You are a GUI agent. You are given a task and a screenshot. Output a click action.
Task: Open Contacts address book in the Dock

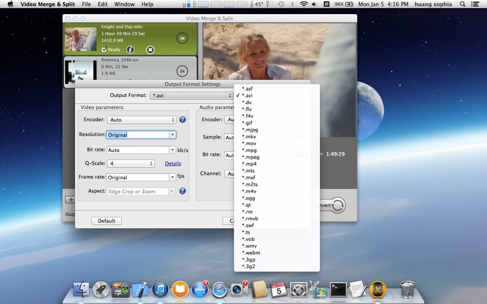tap(259, 289)
